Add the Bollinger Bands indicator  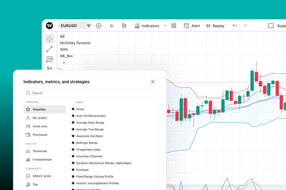point(87,143)
